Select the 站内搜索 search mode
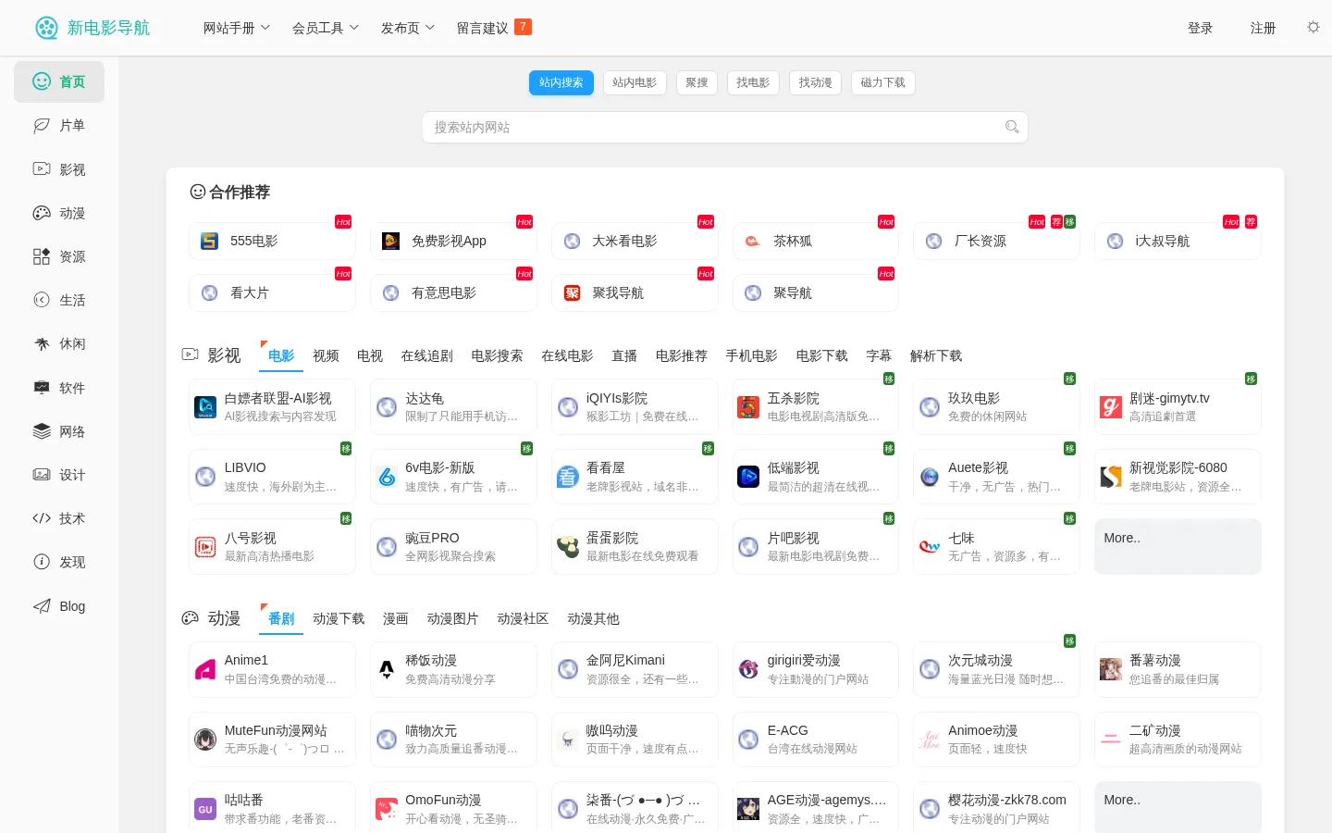 point(561,82)
